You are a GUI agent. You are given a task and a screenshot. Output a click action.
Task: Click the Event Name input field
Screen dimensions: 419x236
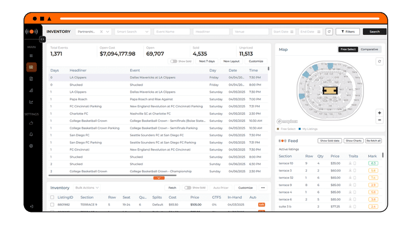(x=172, y=31)
